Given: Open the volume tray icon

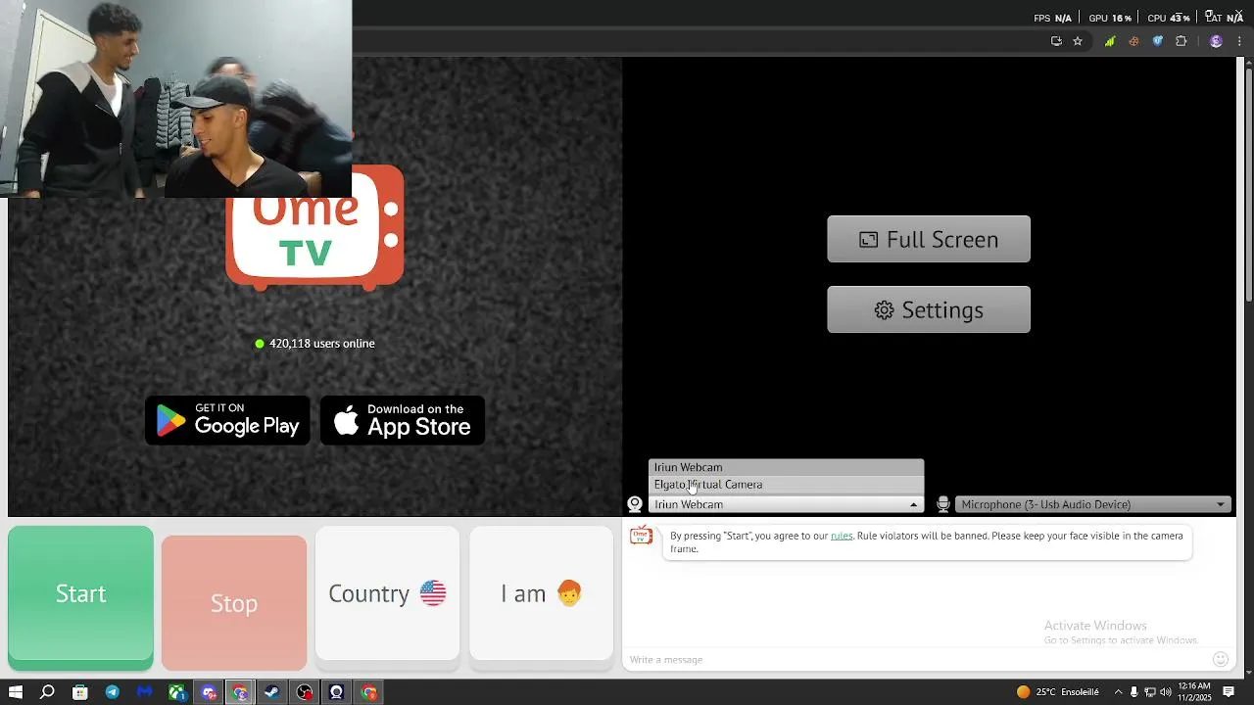Looking at the screenshot, I should tap(1166, 692).
